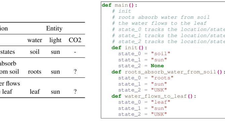Select the light column header
Screen dimensions: 225x121
click(x=55, y=40)
